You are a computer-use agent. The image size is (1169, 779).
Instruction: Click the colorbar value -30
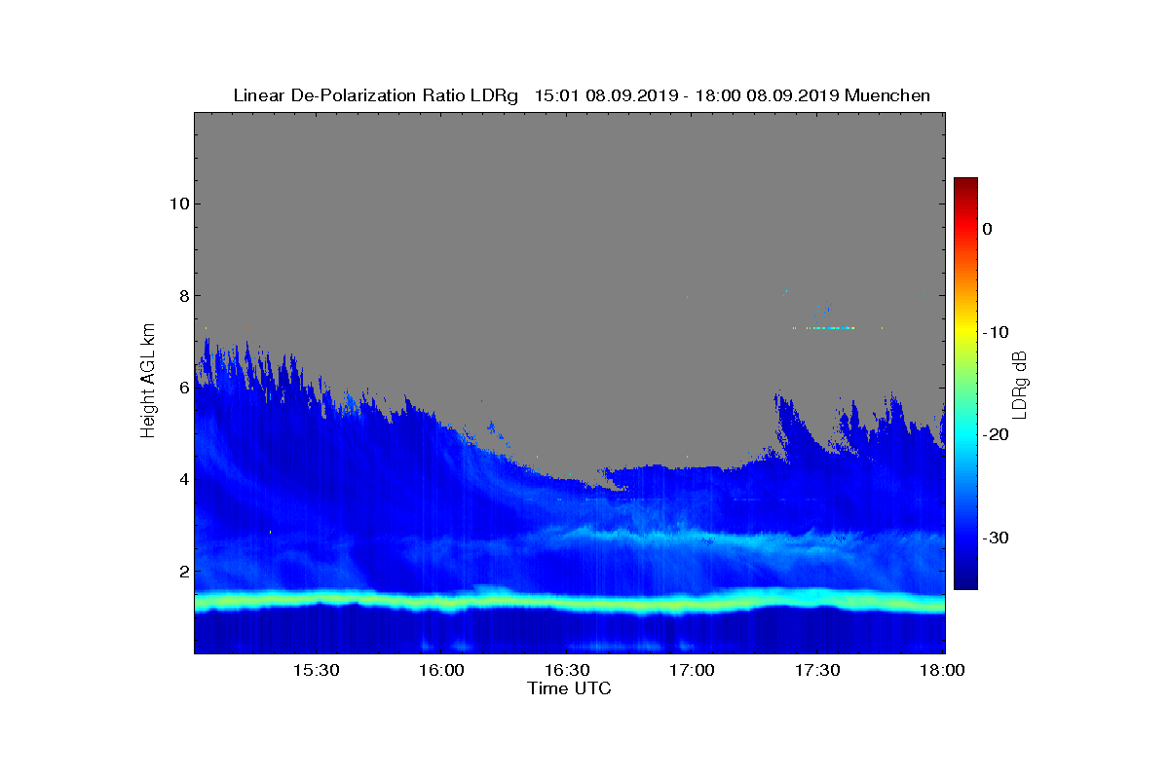(995, 538)
